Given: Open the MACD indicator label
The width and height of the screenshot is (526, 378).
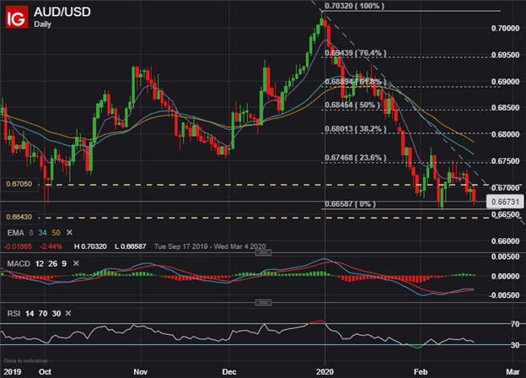Looking at the screenshot, I should click(x=19, y=263).
